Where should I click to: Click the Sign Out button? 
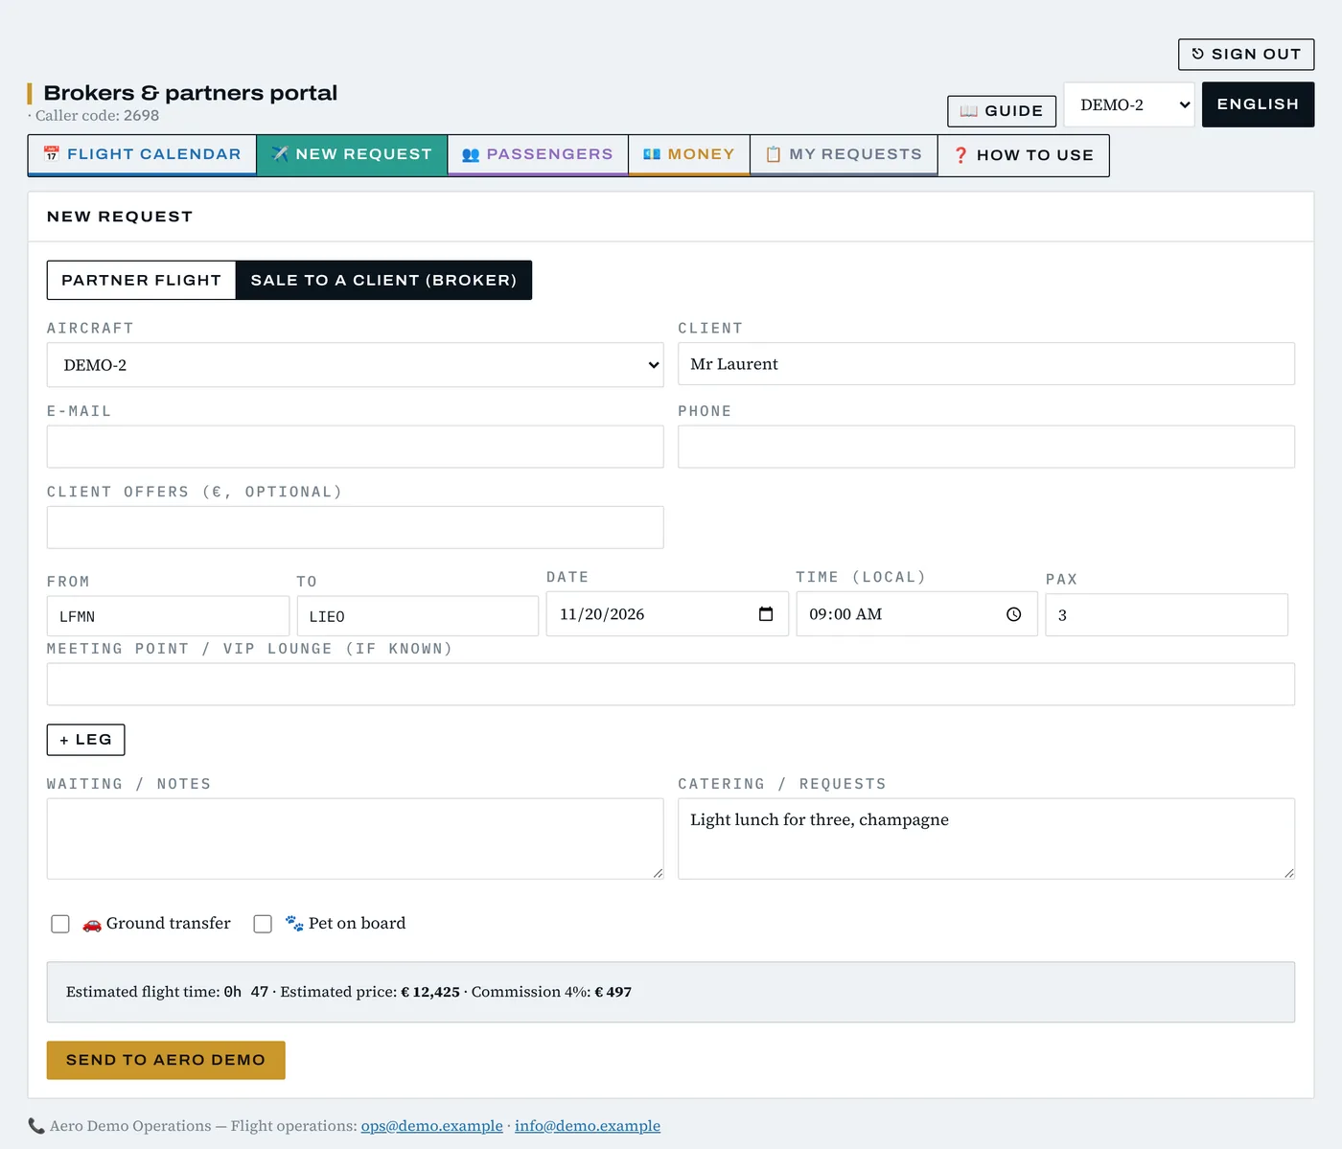[1246, 55]
